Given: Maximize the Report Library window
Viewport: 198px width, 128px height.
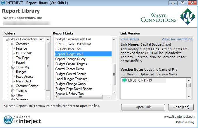Looking at the screenshot, I should pos(183,3).
